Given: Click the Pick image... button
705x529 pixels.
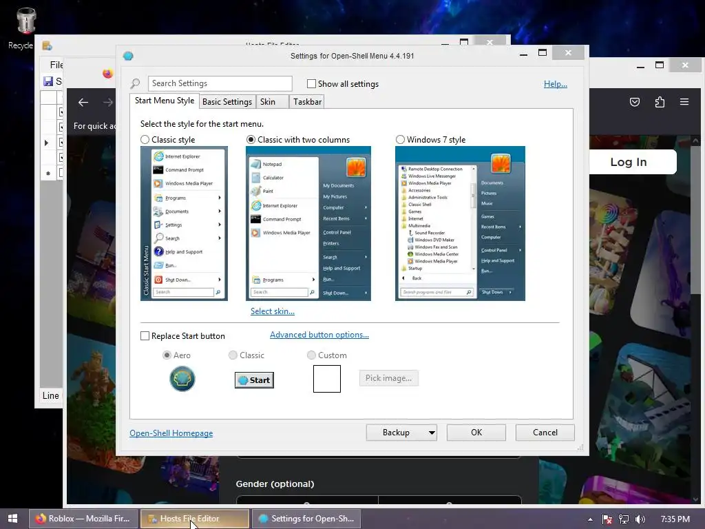Looking at the screenshot, I should tap(388, 378).
